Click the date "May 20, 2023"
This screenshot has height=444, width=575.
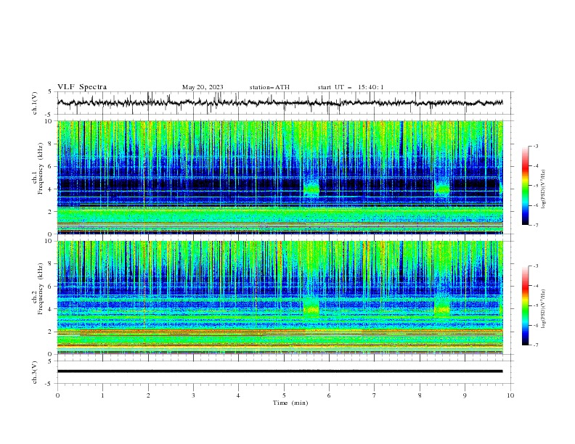pos(203,87)
